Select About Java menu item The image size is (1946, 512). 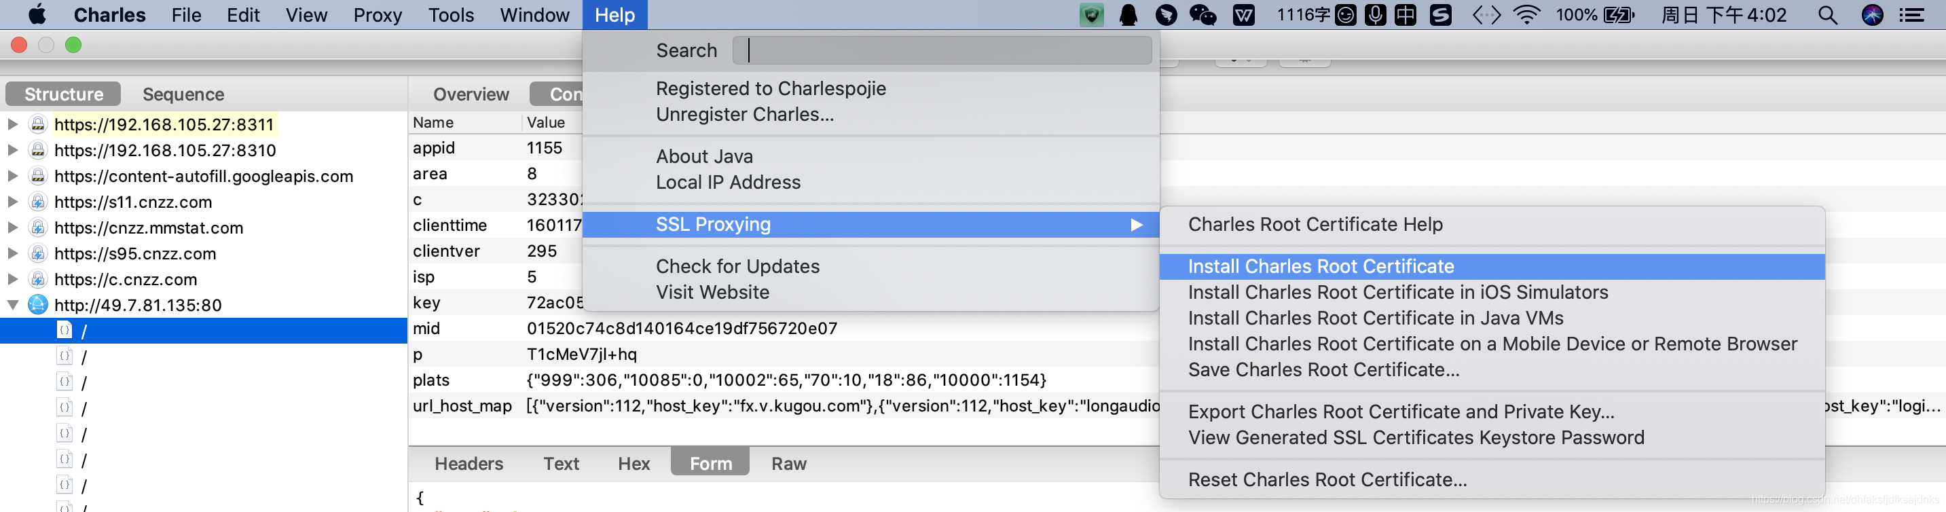(870, 156)
